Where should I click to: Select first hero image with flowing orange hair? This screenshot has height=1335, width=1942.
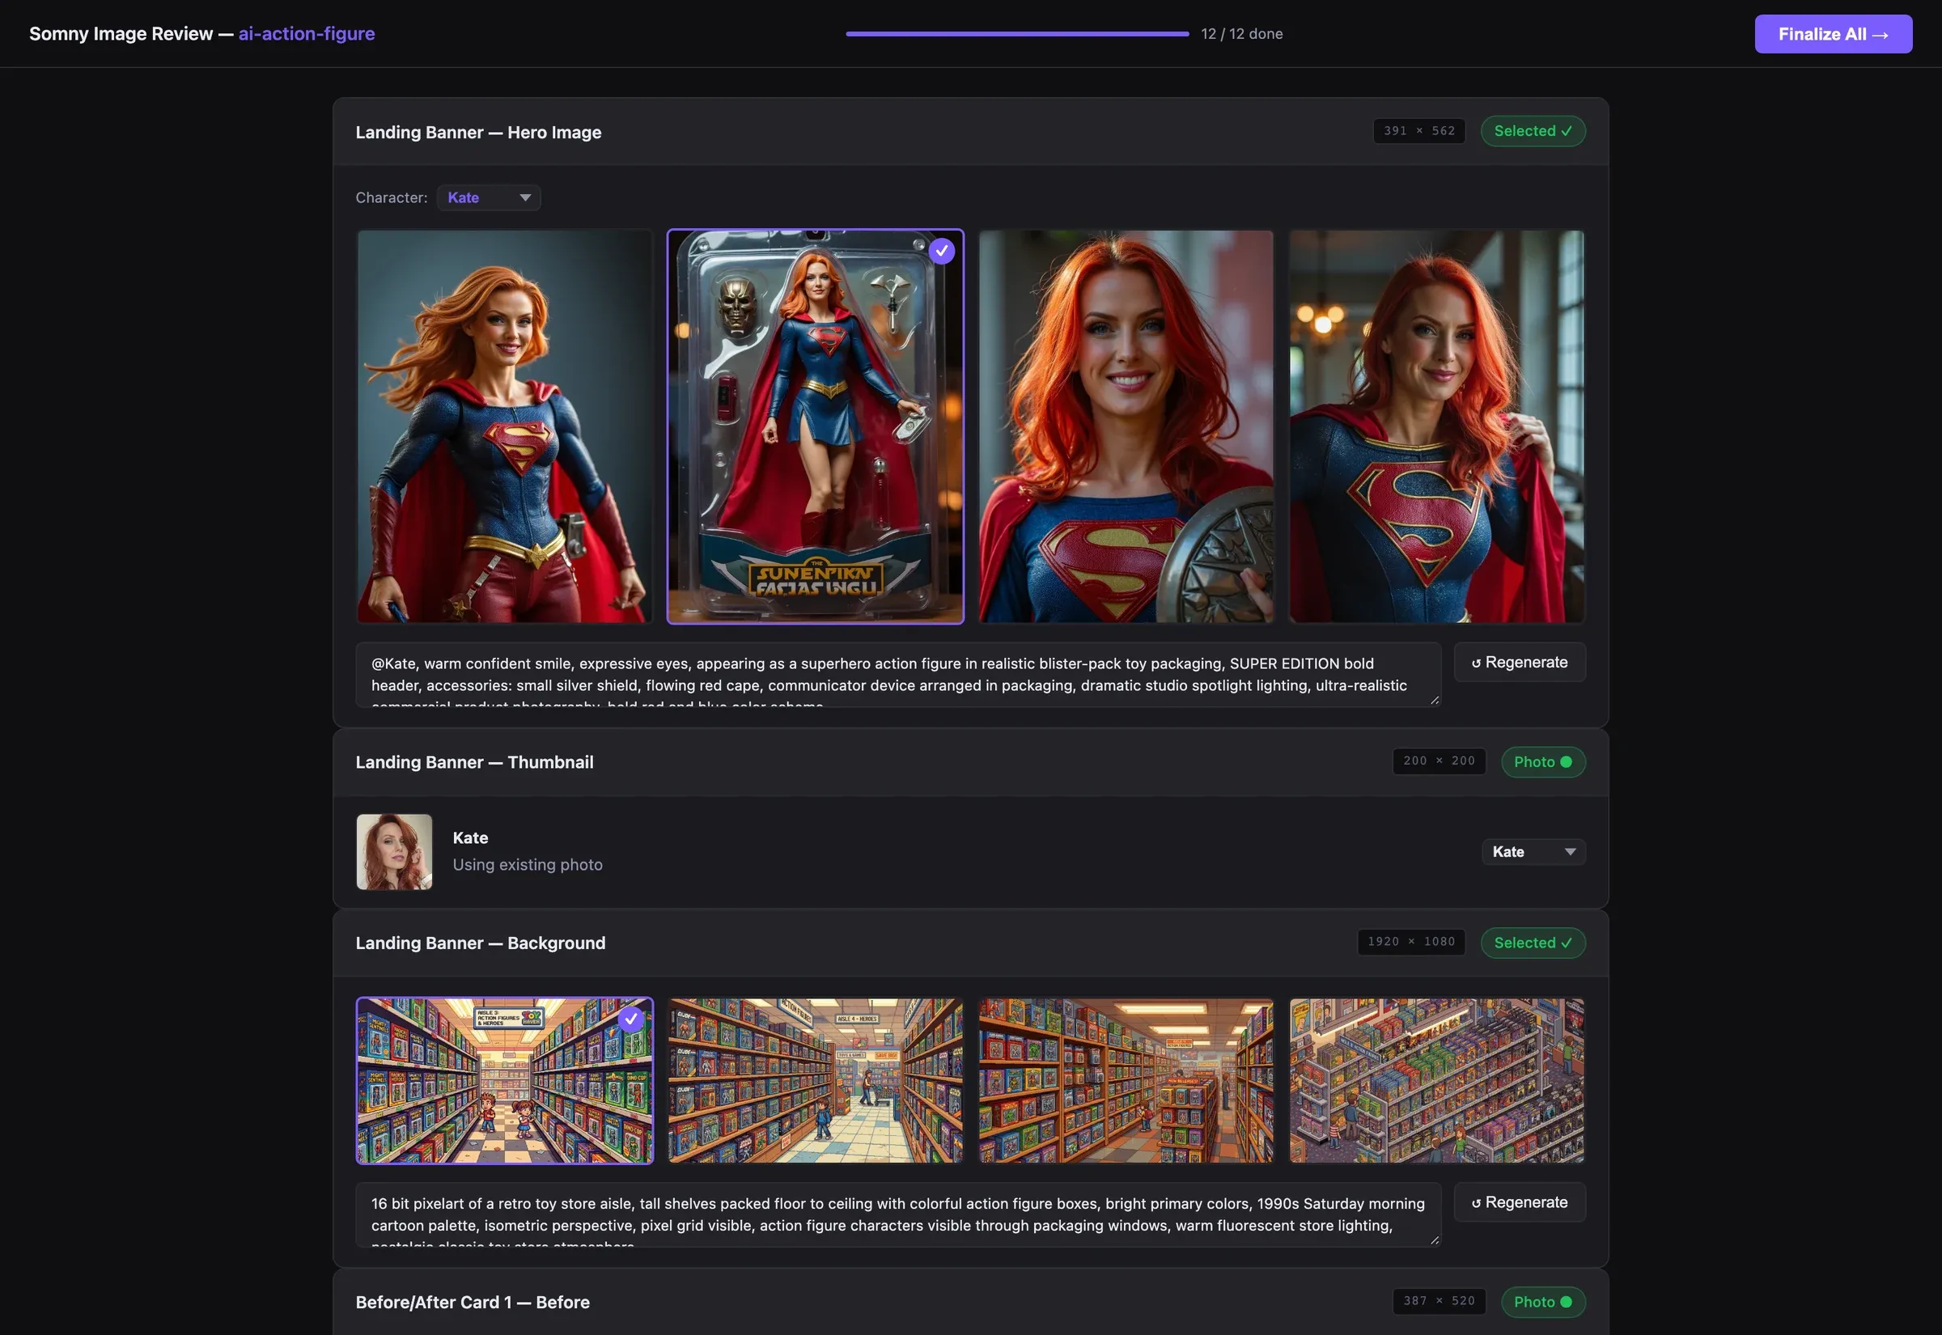click(504, 426)
